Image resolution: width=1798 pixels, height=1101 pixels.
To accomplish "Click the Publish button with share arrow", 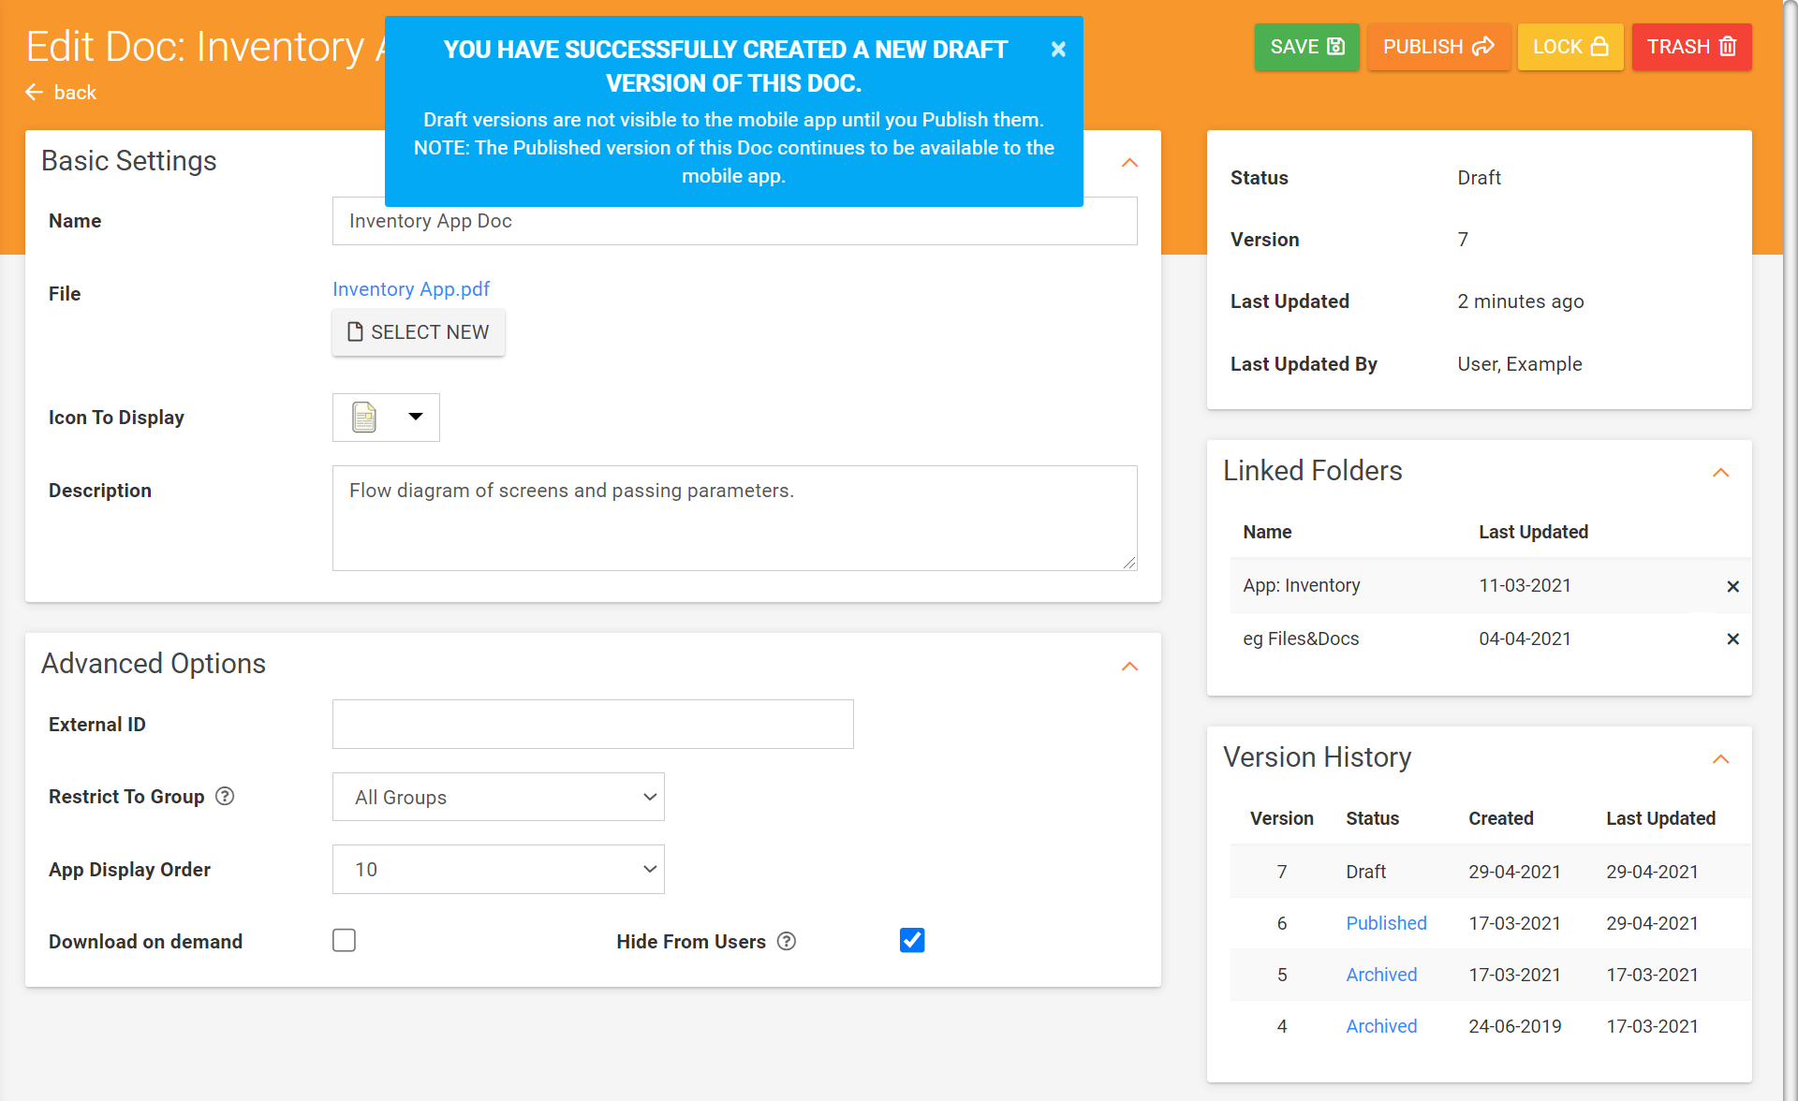I will (x=1437, y=47).
